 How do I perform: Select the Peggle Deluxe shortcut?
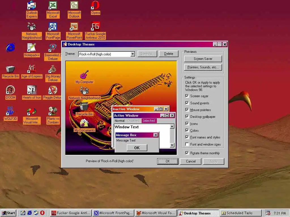[x=52, y=93]
